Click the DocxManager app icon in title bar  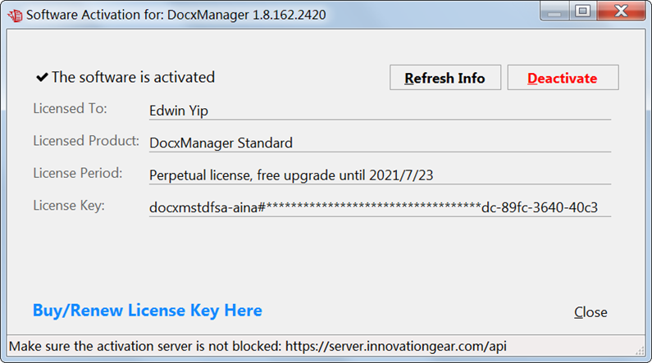[x=15, y=16]
